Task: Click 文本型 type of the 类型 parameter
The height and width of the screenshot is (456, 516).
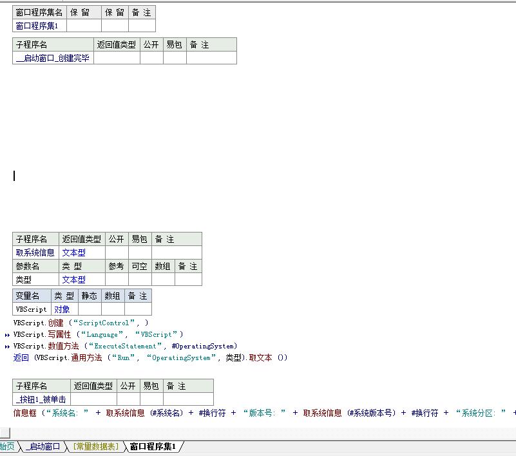Action: point(82,280)
